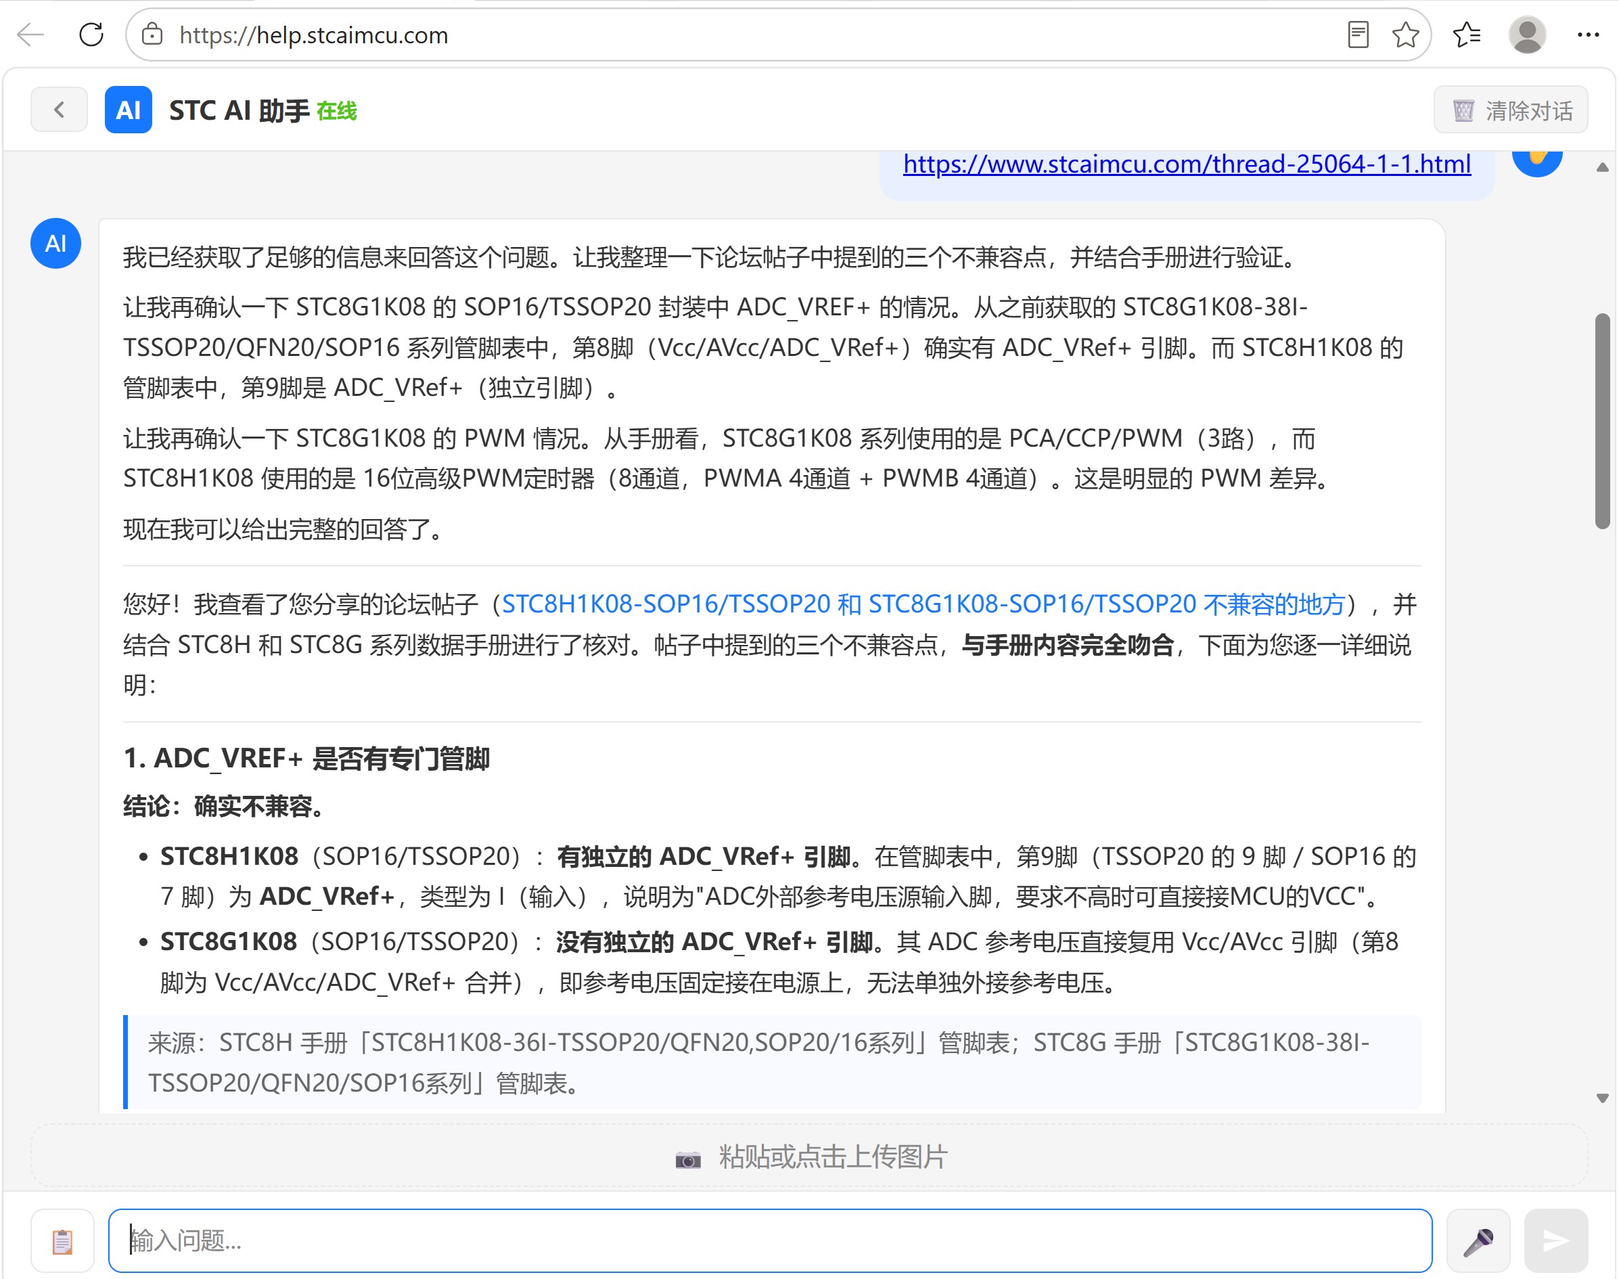Click the send message arrow button

[x=1555, y=1241]
